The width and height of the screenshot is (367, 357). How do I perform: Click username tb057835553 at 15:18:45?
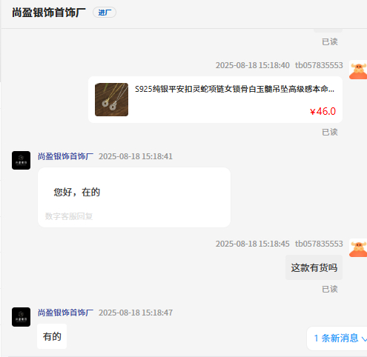319,244
